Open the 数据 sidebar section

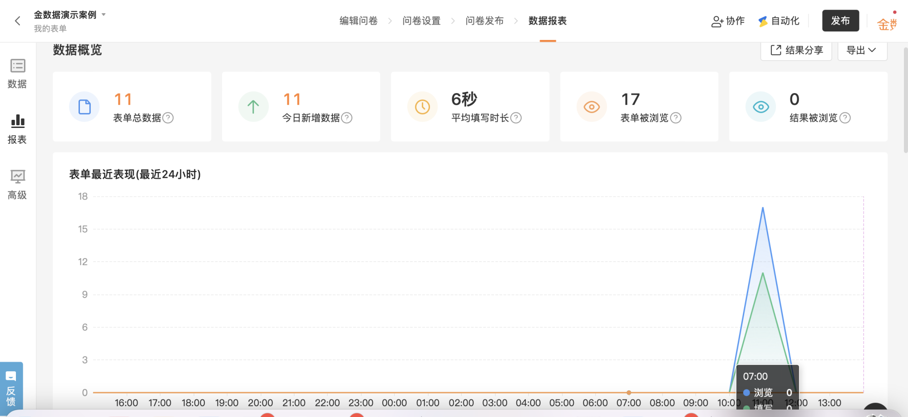pos(17,74)
